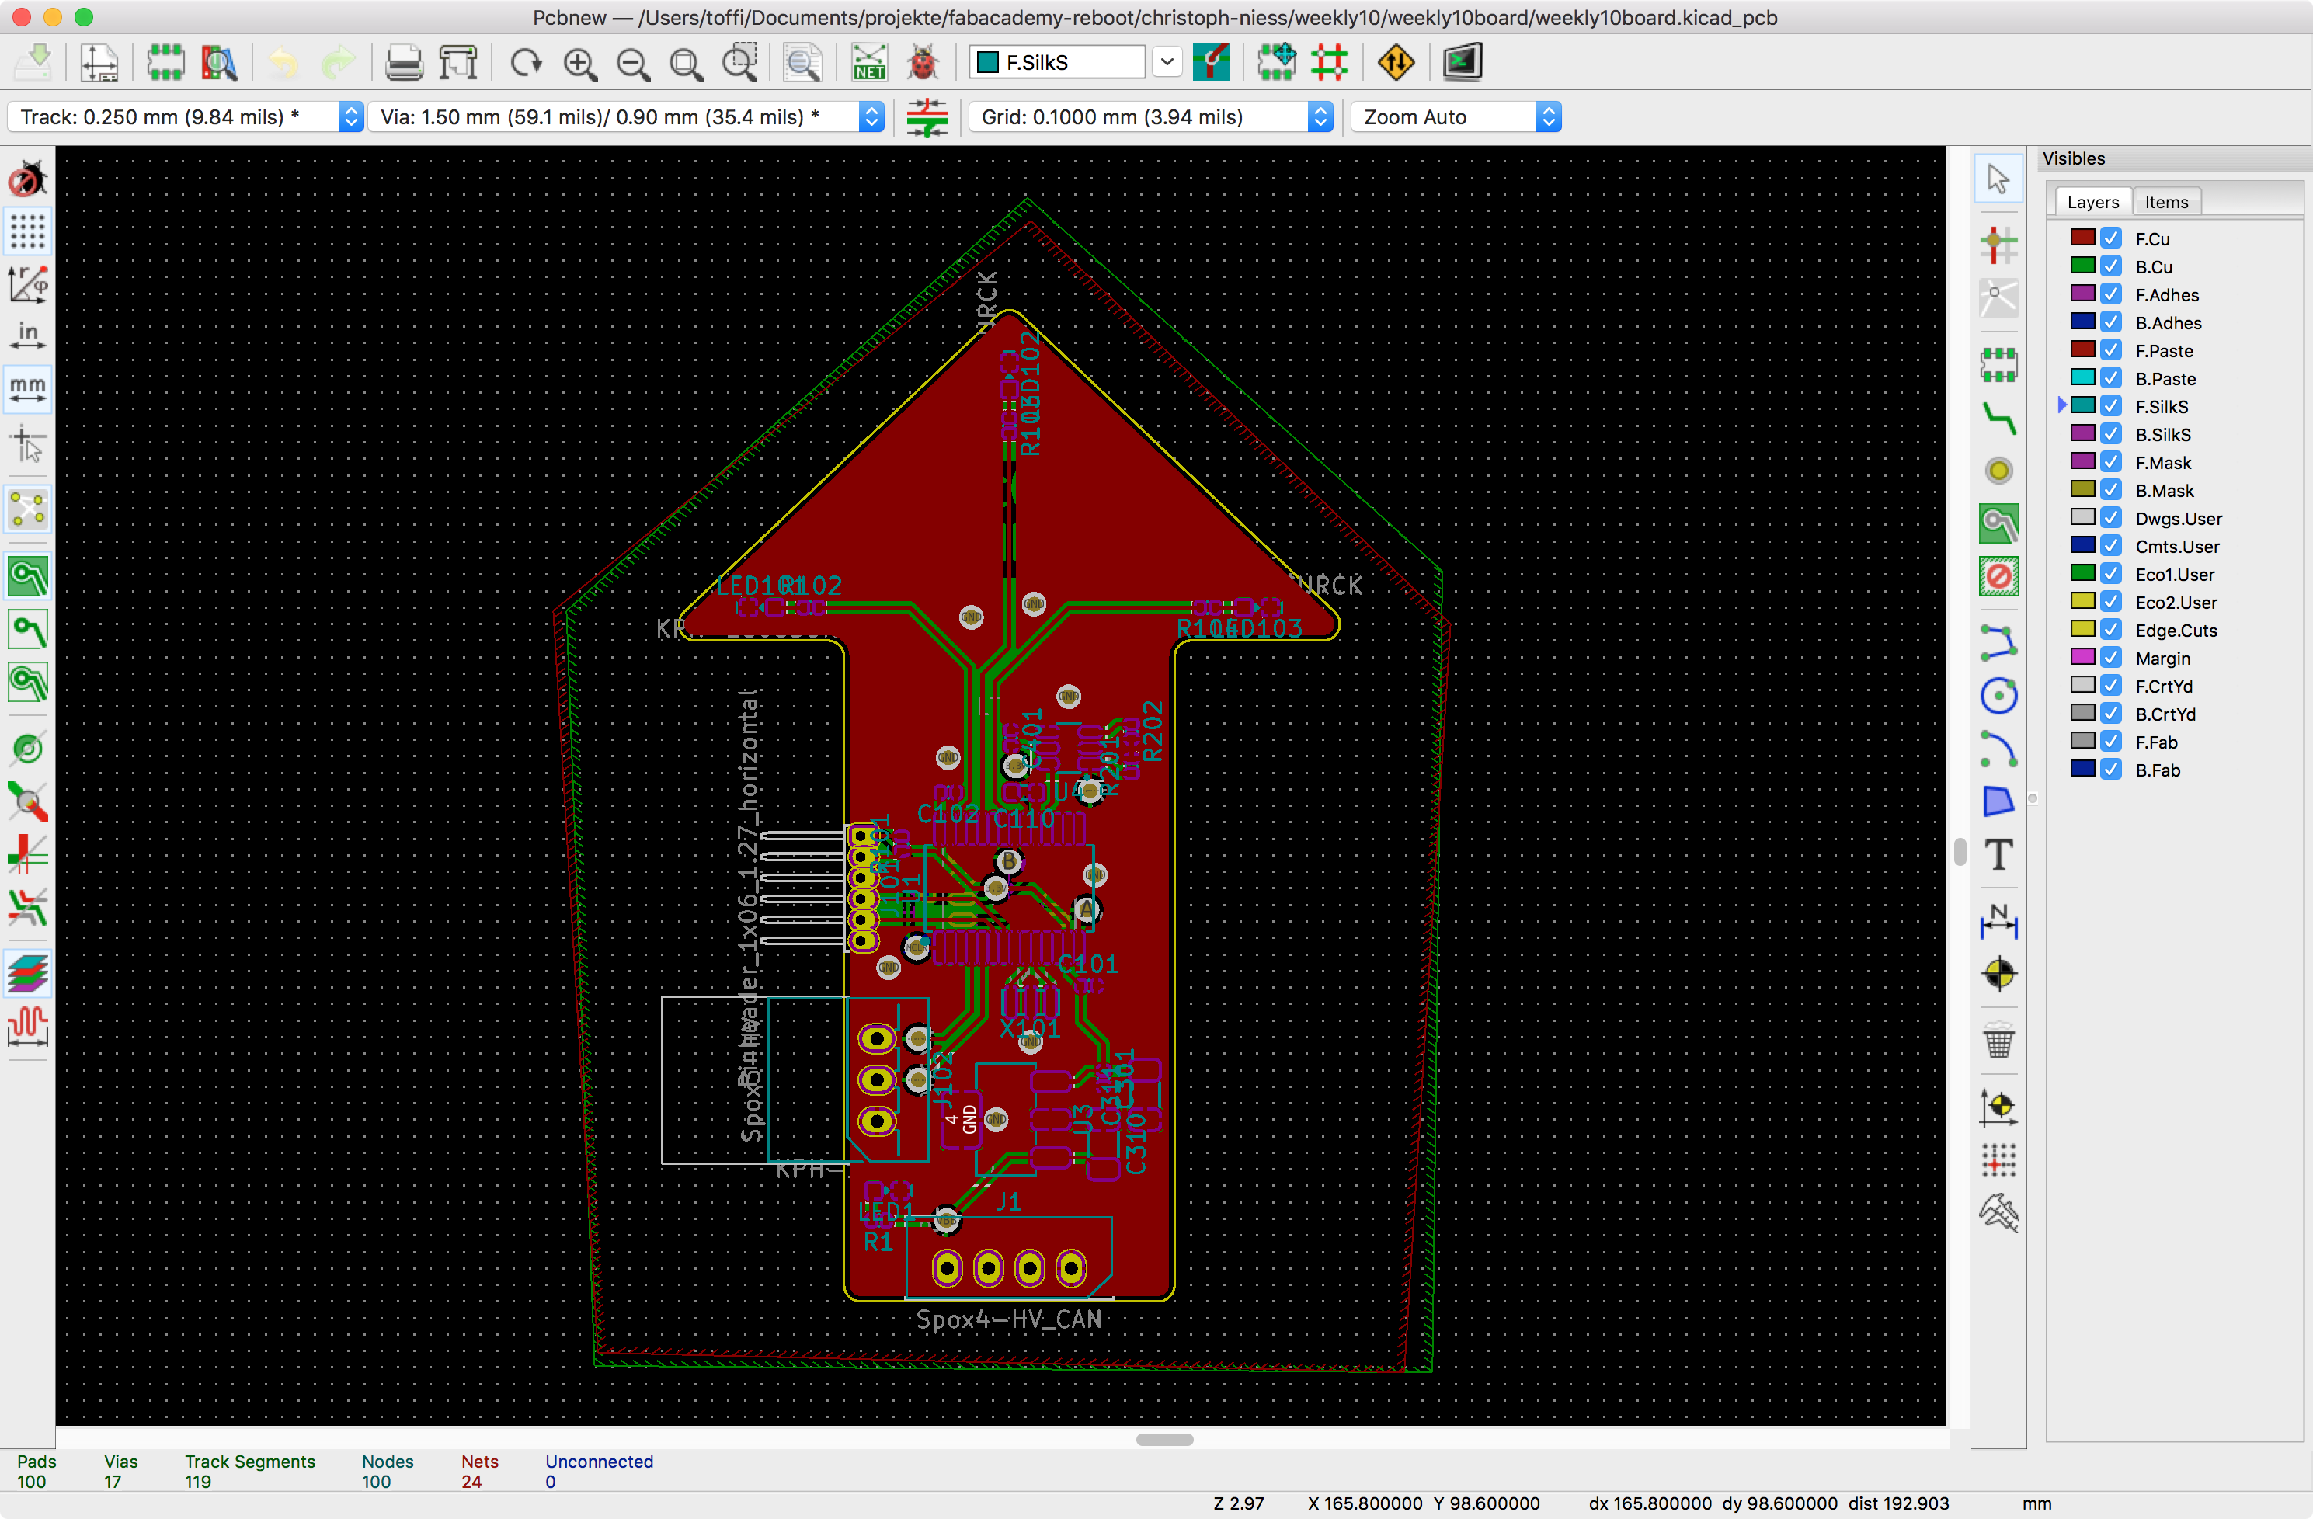Click the Spox4-HV_CAN footprint label
This screenshot has height=1519, width=2313.
[x=1009, y=1319]
